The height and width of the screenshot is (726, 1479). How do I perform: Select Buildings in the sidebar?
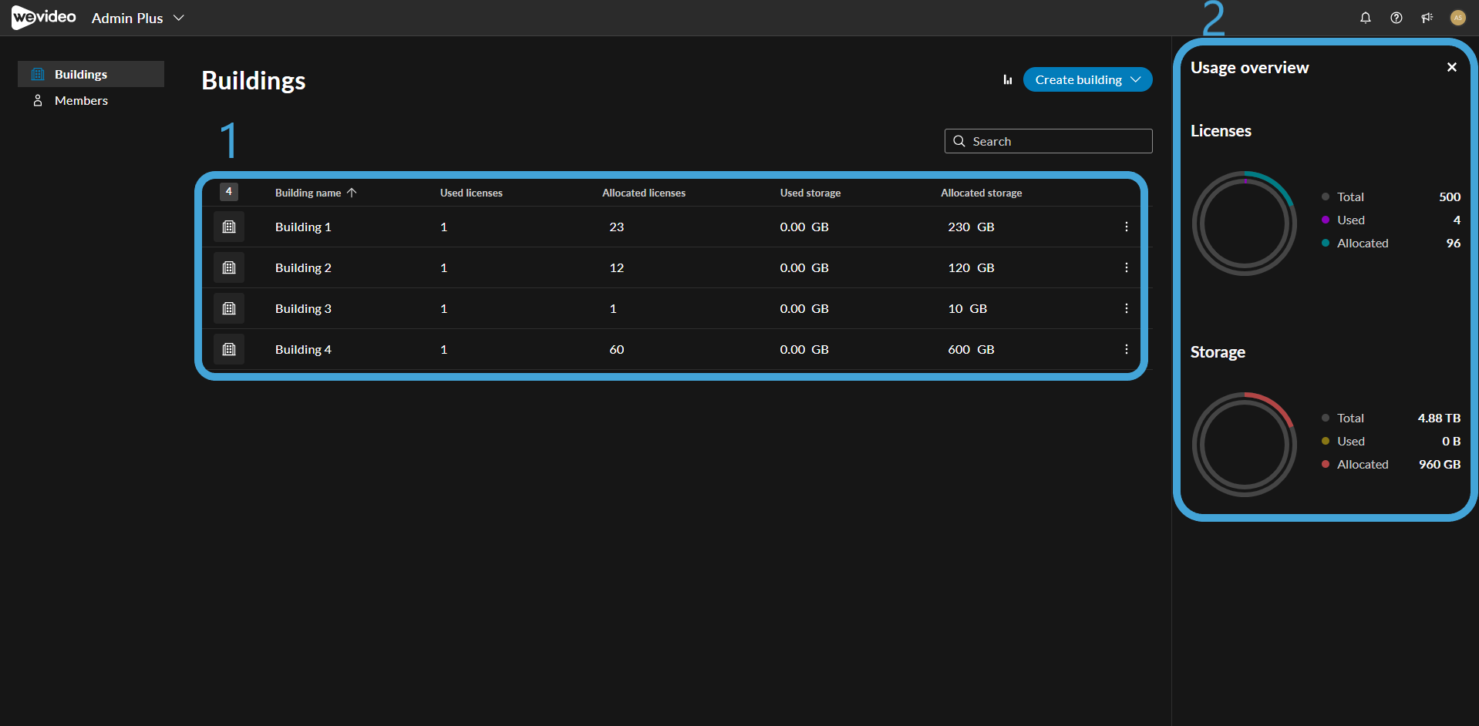[91, 74]
